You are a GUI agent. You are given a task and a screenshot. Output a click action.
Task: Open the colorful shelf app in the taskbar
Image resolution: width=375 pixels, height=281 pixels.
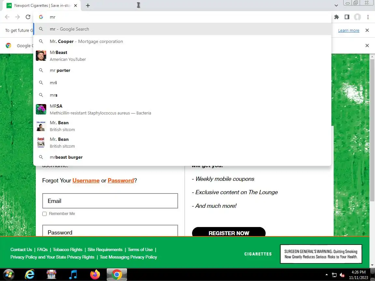[x=51, y=275]
